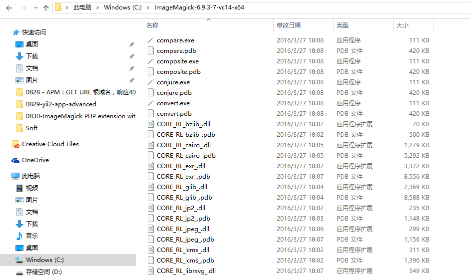Click ImageMagick-6.9.3-7-vc14-x64 breadcrumb
The height and width of the screenshot is (277, 470).
coord(199,7)
